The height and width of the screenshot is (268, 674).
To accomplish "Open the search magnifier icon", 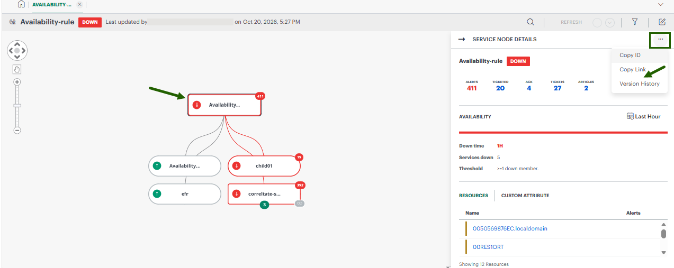I will 530,22.
